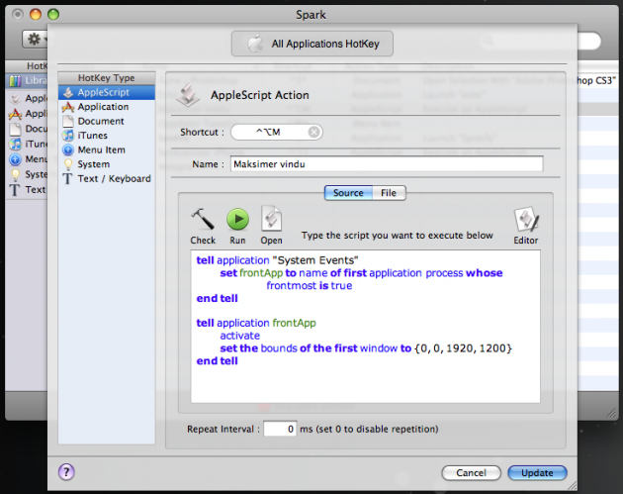Click the Application icon in HotKey Type list
Viewport: 623px width, 494px height.
(68, 107)
